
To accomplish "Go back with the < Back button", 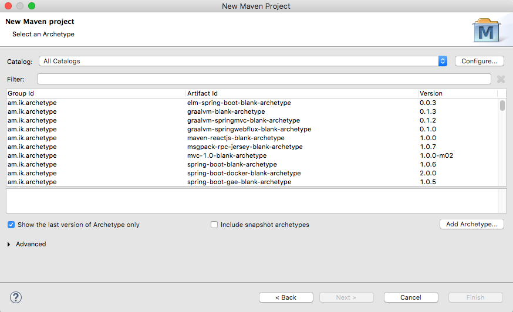I will point(286,297).
